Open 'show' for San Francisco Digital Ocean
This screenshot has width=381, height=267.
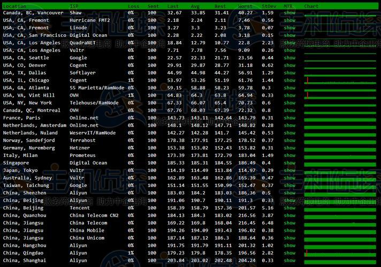(x=289, y=35)
